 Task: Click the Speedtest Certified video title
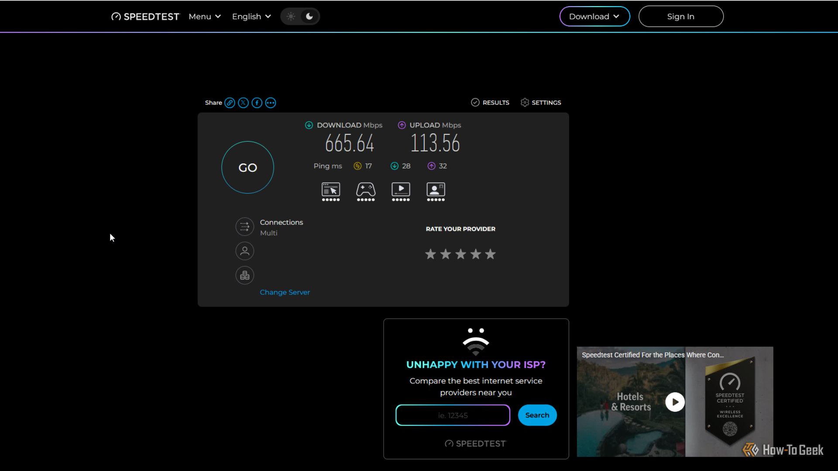click(x=653, y=355)
